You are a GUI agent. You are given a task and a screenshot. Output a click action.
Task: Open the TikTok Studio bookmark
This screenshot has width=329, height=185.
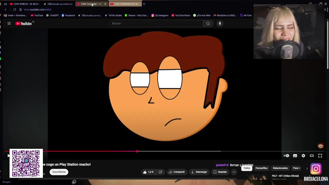113,15
